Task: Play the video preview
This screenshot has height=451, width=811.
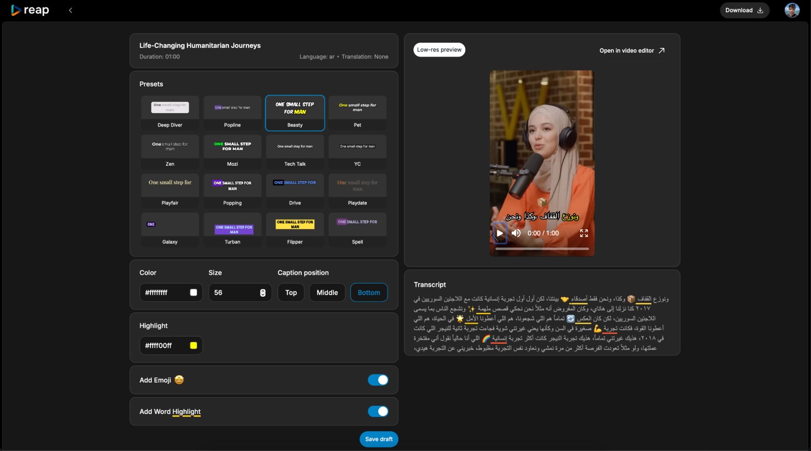Action: click(500, 233)
